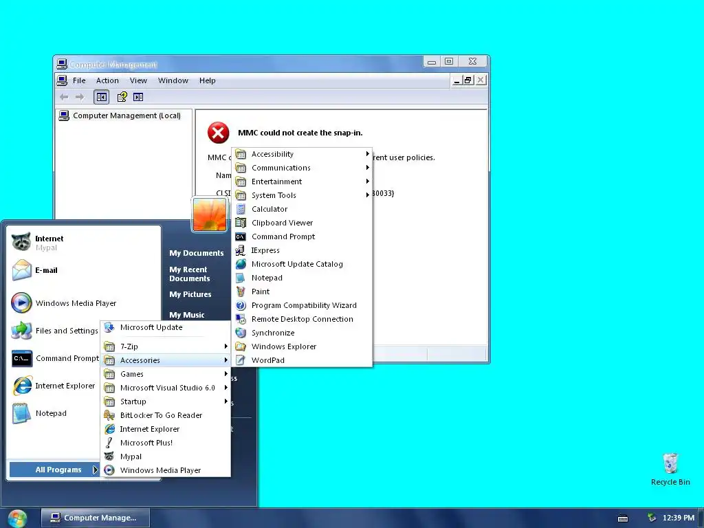
Task: Open Window menu in Computer Management
Action: 173,80
